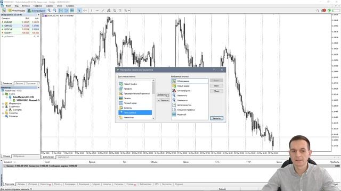
Task: Select Full Screen (Полный экран) in dialog list
Action: (x=135, y=103)
